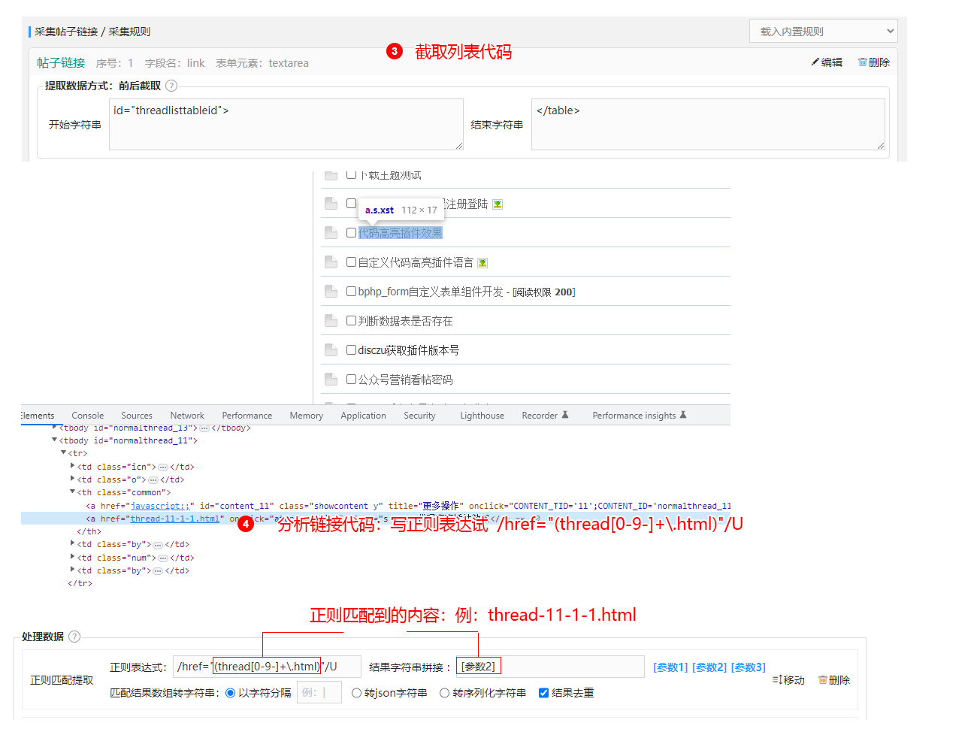Viewport: 977px width, 735px height.
Task: Click the thread-11-1-1.html href link
Action: [175, 519]
